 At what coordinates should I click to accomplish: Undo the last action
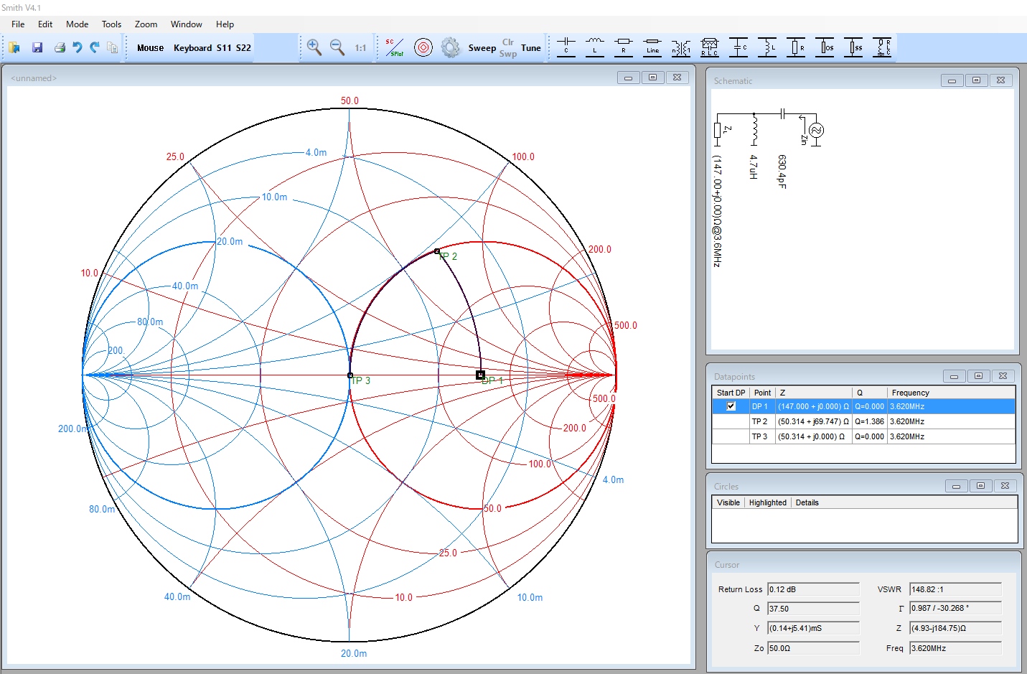click(78, 48)
